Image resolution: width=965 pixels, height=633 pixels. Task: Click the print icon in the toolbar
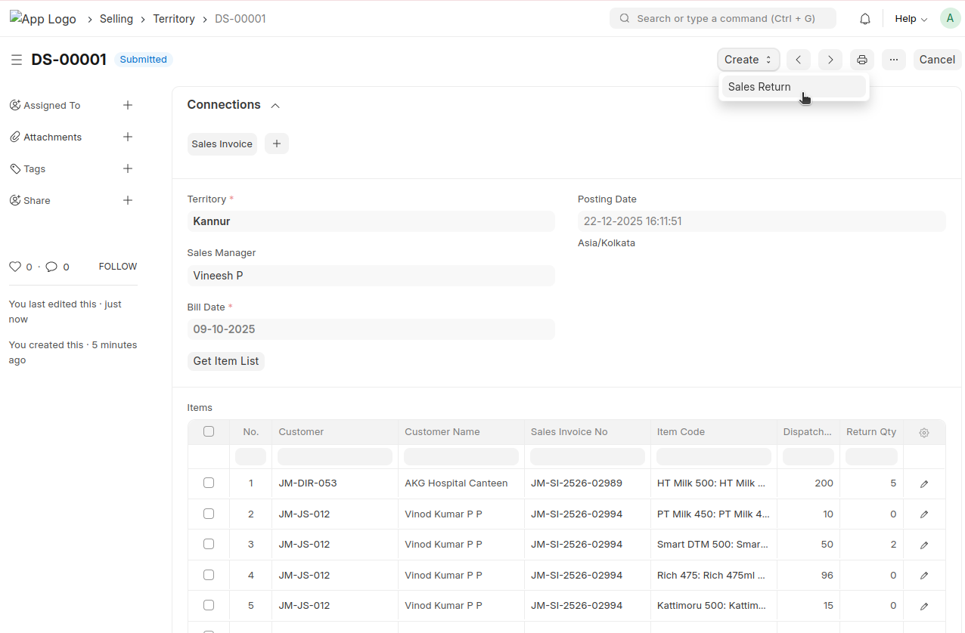[861, 60]
